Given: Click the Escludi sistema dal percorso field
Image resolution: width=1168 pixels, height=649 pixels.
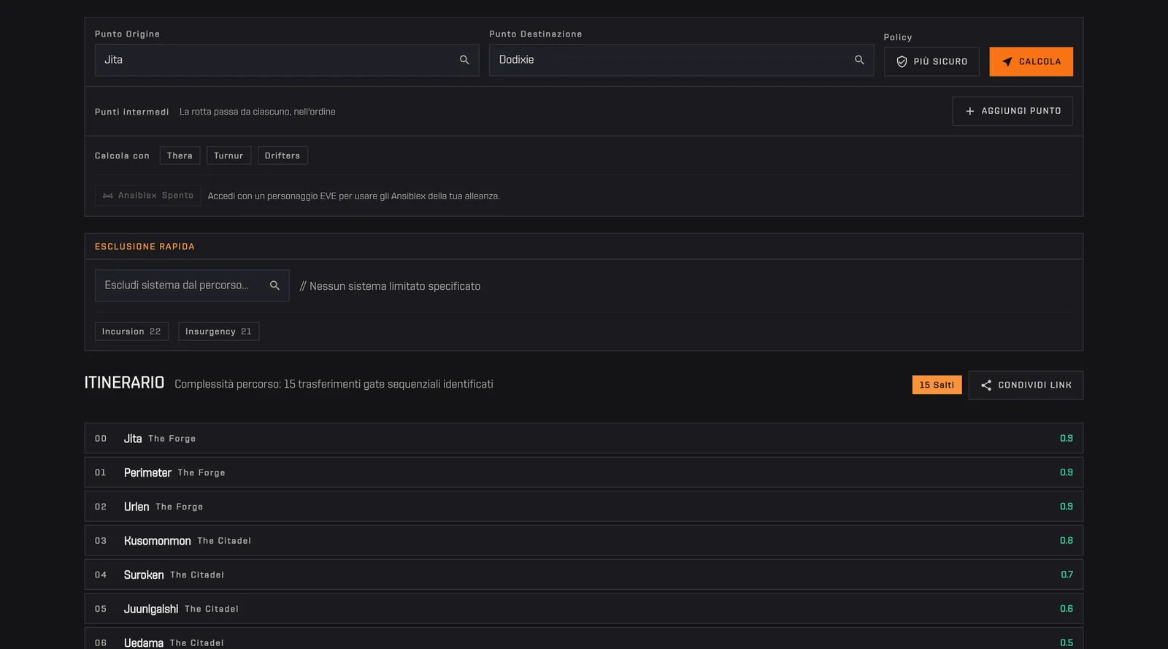Looking at the screenshot, I should coord(192,285).
